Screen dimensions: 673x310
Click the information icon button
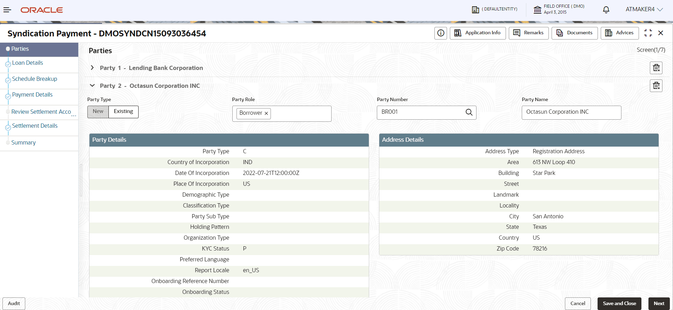coord(441,33)
